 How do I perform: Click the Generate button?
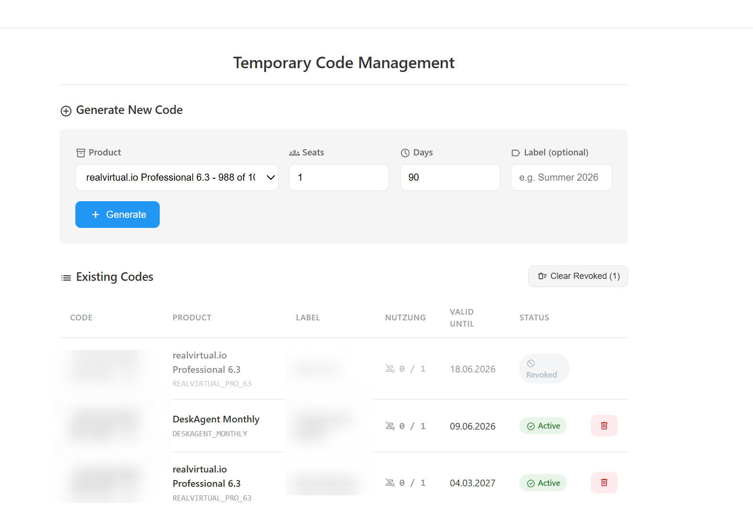(117, 215)
